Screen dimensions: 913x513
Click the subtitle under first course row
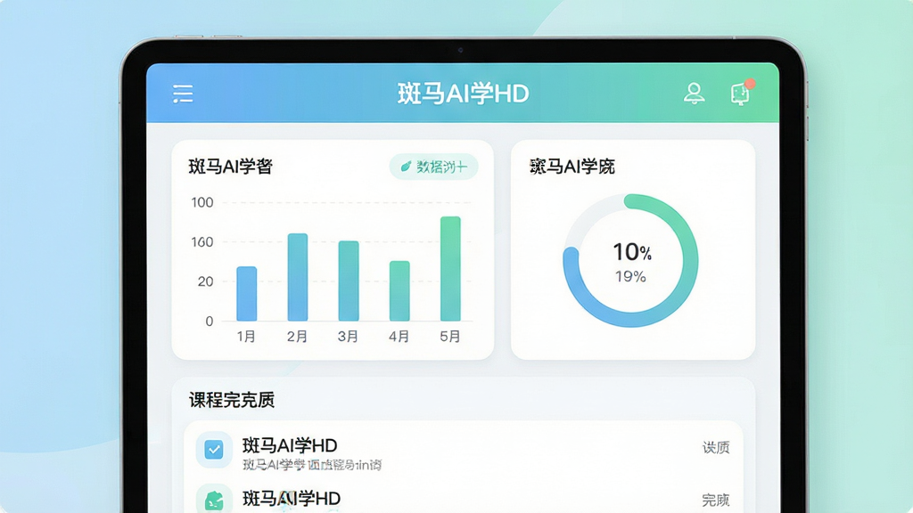[x=312, y=465]
